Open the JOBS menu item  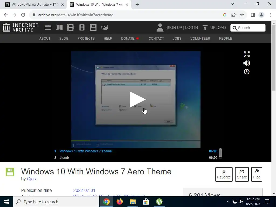(x=177, y=38)
